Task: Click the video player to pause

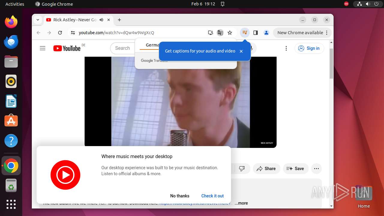Action: (181, 102)
